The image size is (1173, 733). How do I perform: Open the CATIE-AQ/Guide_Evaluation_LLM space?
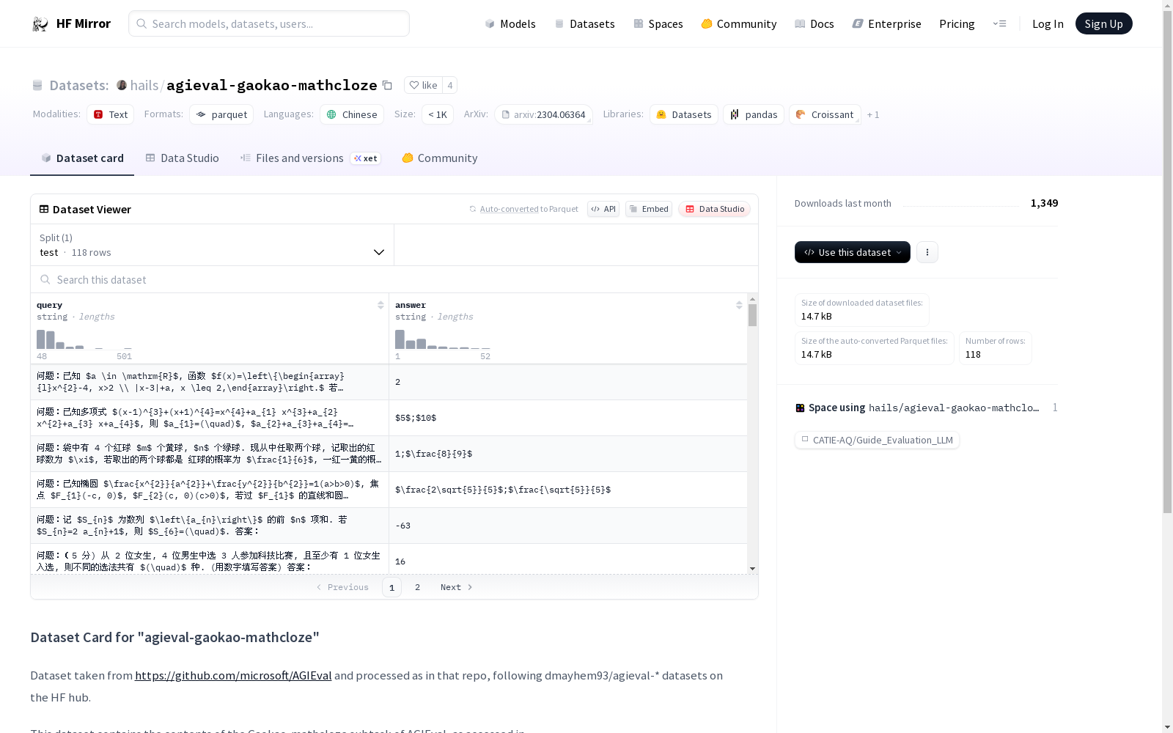877,440
